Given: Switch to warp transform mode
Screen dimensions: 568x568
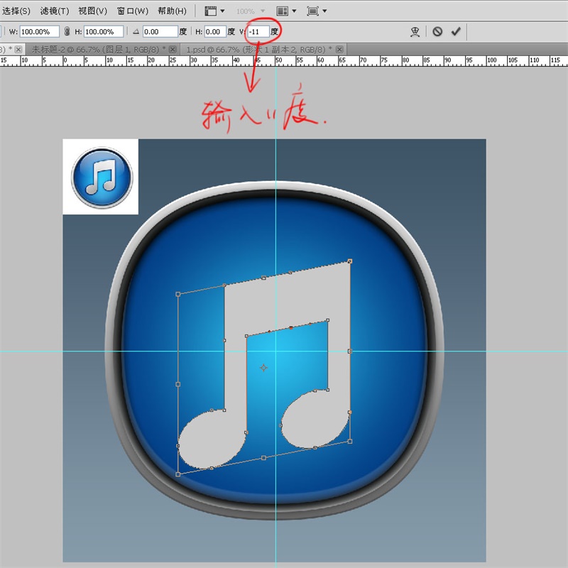Looking at the screenshot, I should pyautogui.click(x=415, y=31).
